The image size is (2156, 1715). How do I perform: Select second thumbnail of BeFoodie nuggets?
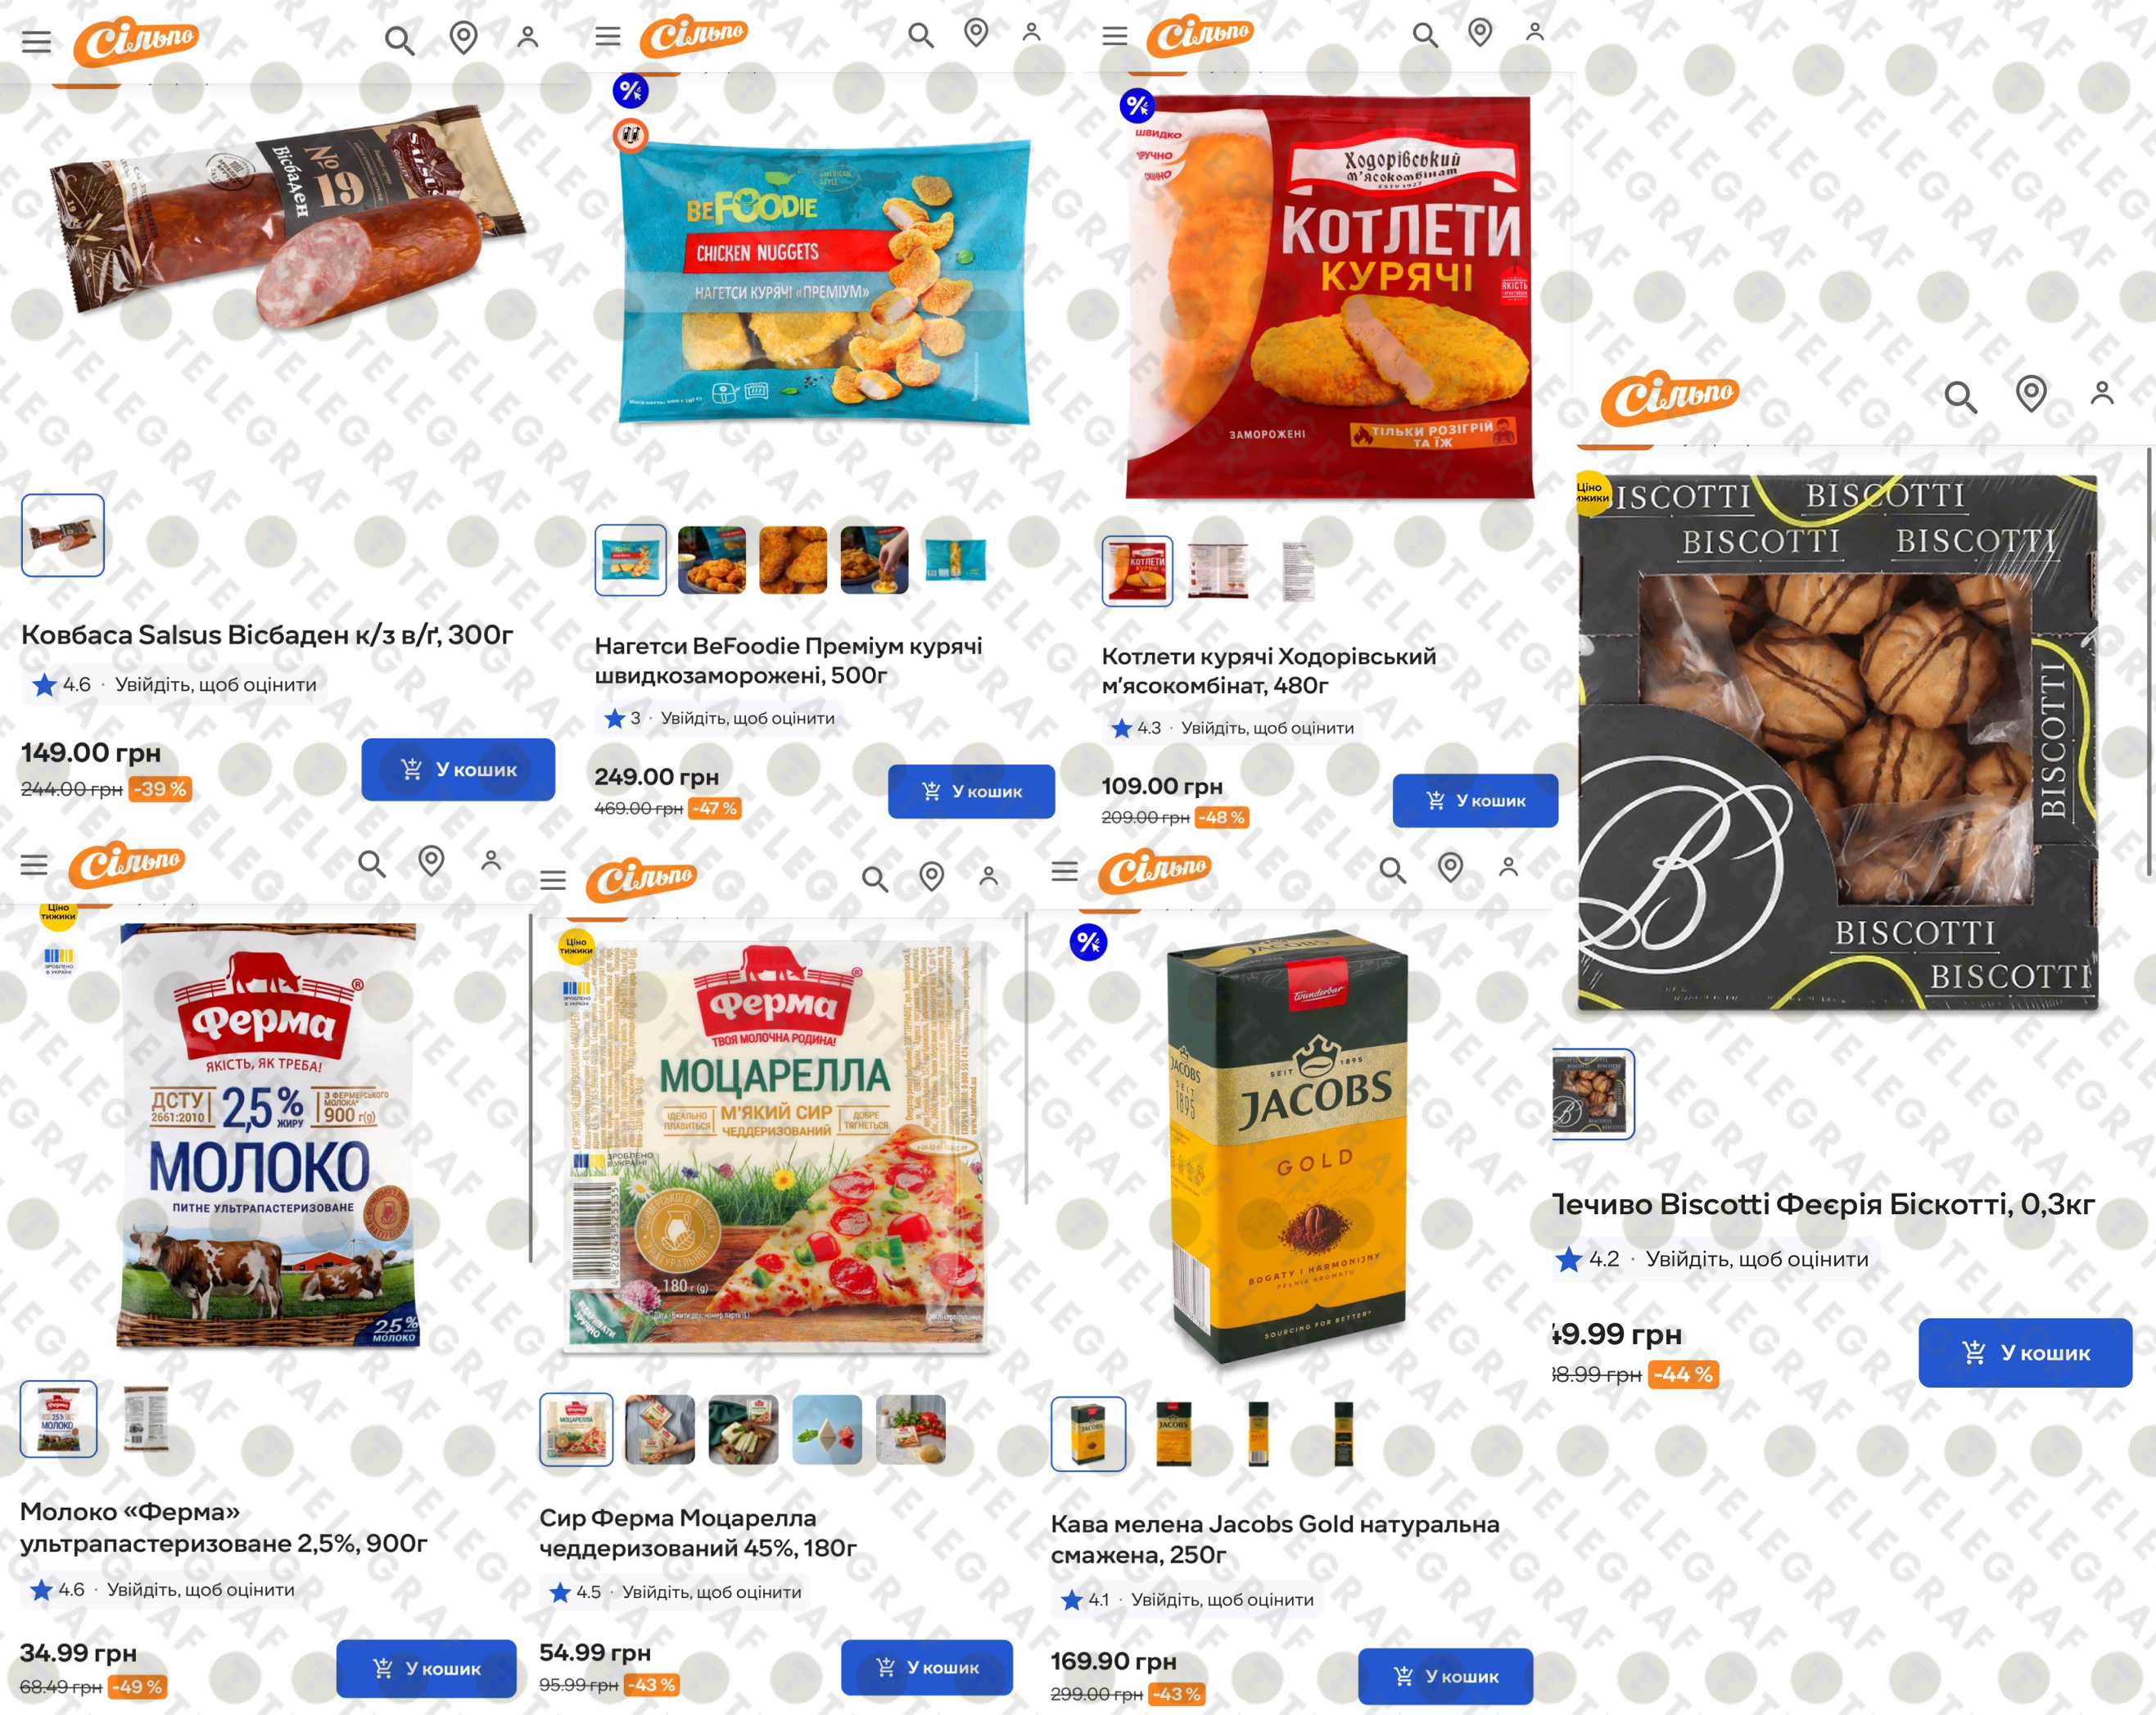pos(712,560)
